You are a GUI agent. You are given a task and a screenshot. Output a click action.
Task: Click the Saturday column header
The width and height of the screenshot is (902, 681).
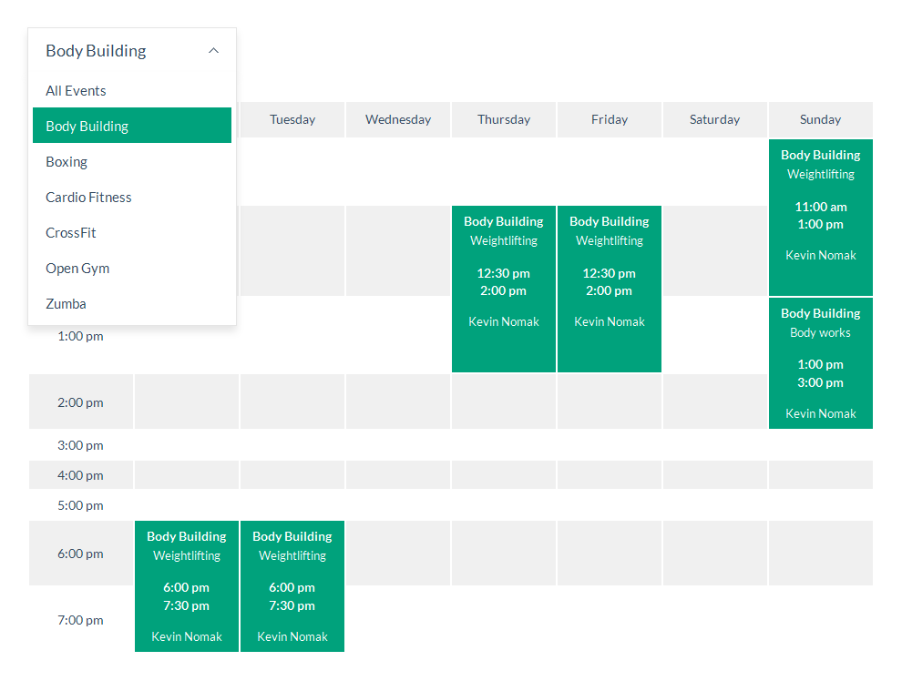715,119
